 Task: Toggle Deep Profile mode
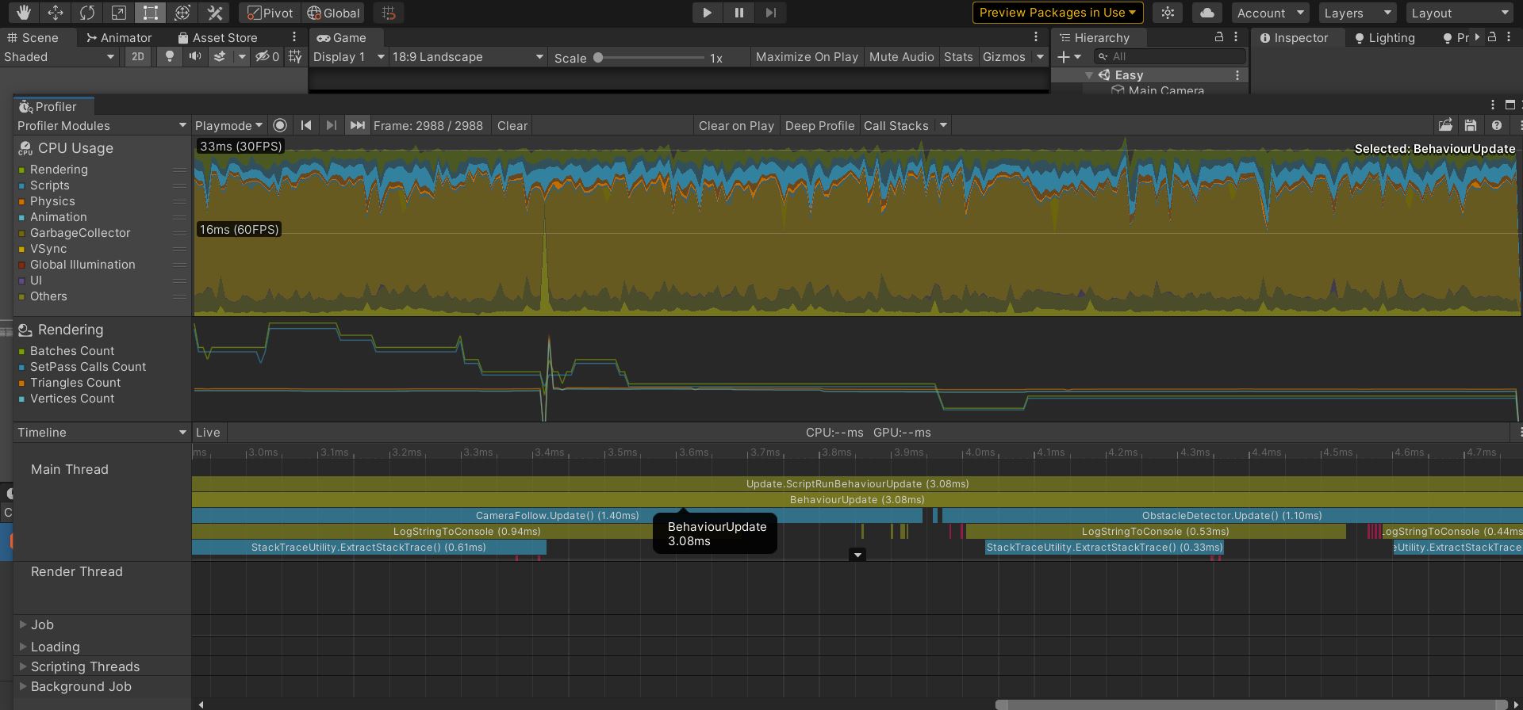819,125
